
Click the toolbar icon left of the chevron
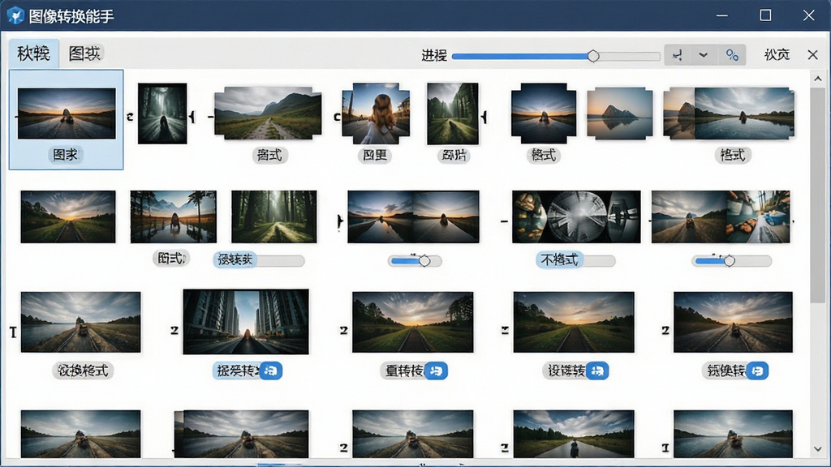click(x=678, y=55)
